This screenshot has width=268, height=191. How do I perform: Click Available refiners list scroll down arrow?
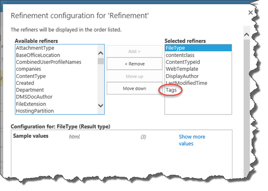point(101,106)
